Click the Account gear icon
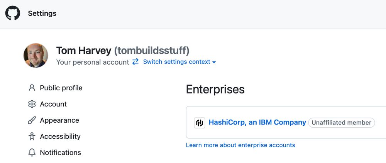This screenshot has width=386, height=163. click(x=32, y=104)
